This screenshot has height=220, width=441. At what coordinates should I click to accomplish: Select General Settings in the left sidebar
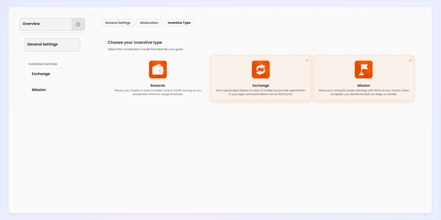pos(52,45)
